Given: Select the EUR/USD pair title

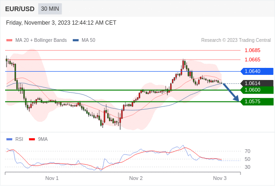Looking at the screenshot, I should point(20,9).
